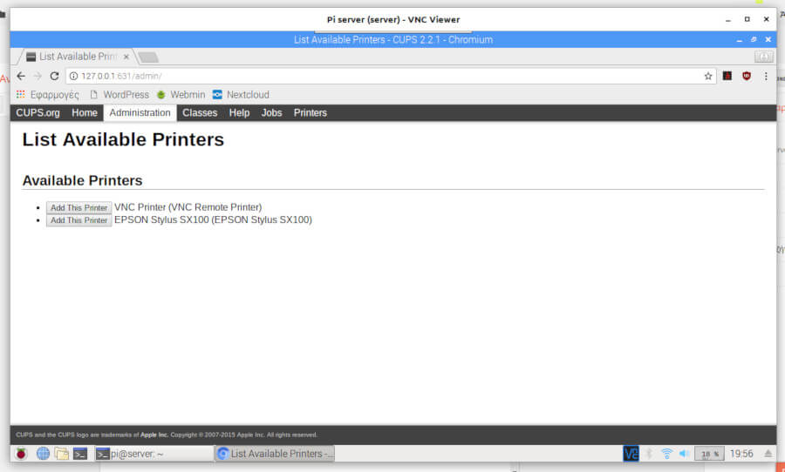Open the red shield extension icon

coord(747,76)
